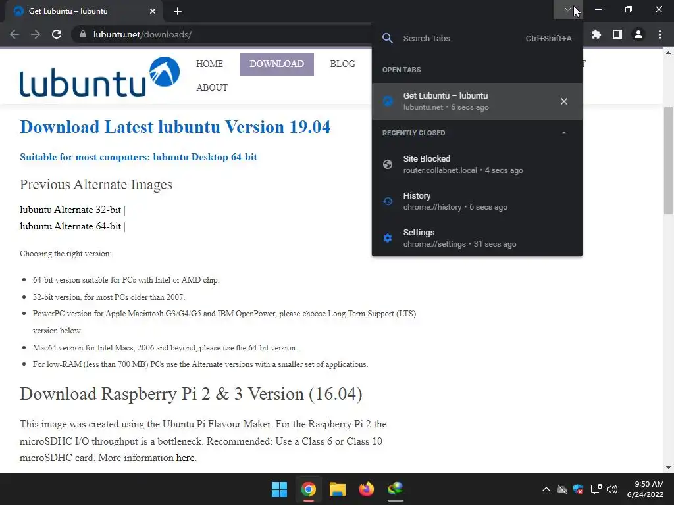Click the History clock favicon
This screenshot has height=505, width=674.
[x=388, y=201]
